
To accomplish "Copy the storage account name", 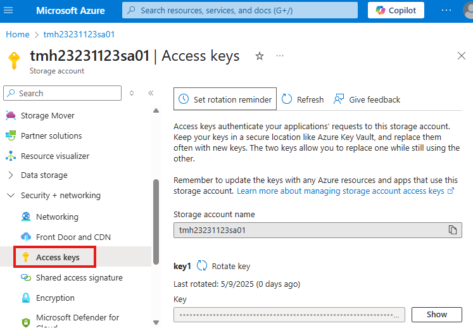I will pyautogui.click(x=453, y=230).
